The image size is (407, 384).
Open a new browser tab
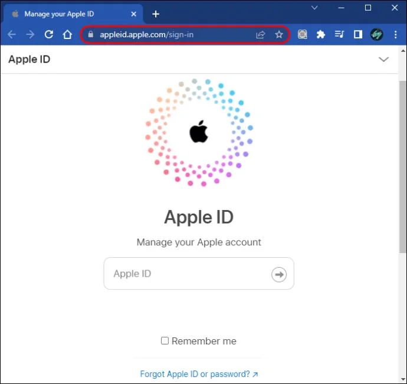coord(156,14)
